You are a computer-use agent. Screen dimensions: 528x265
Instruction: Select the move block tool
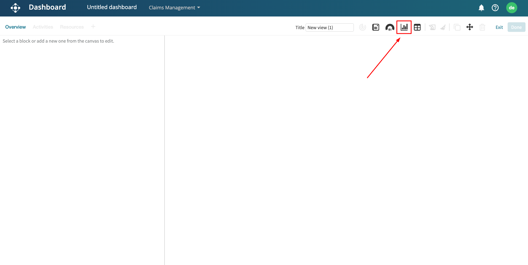tap(470, 27)
